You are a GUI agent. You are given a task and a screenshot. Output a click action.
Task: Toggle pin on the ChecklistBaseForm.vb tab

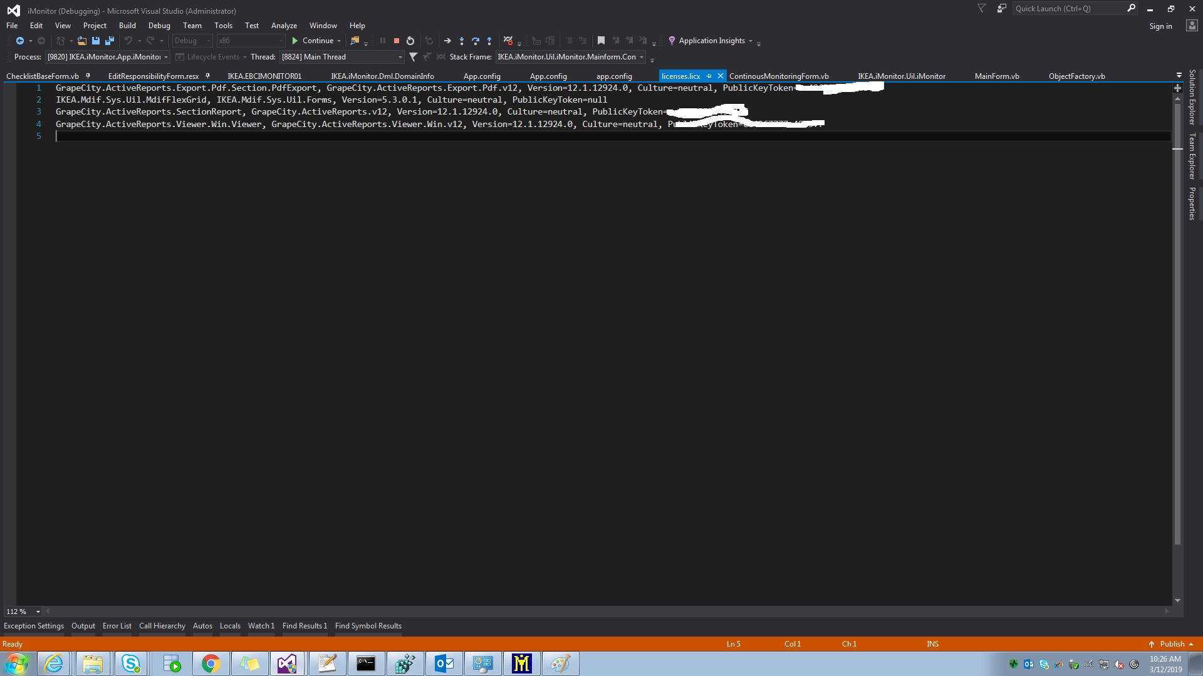[x=88, y=76]
